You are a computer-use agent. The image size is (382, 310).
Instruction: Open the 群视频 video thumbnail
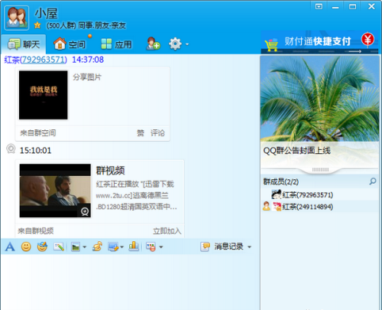pyautogui.click(x=55, y=191)
